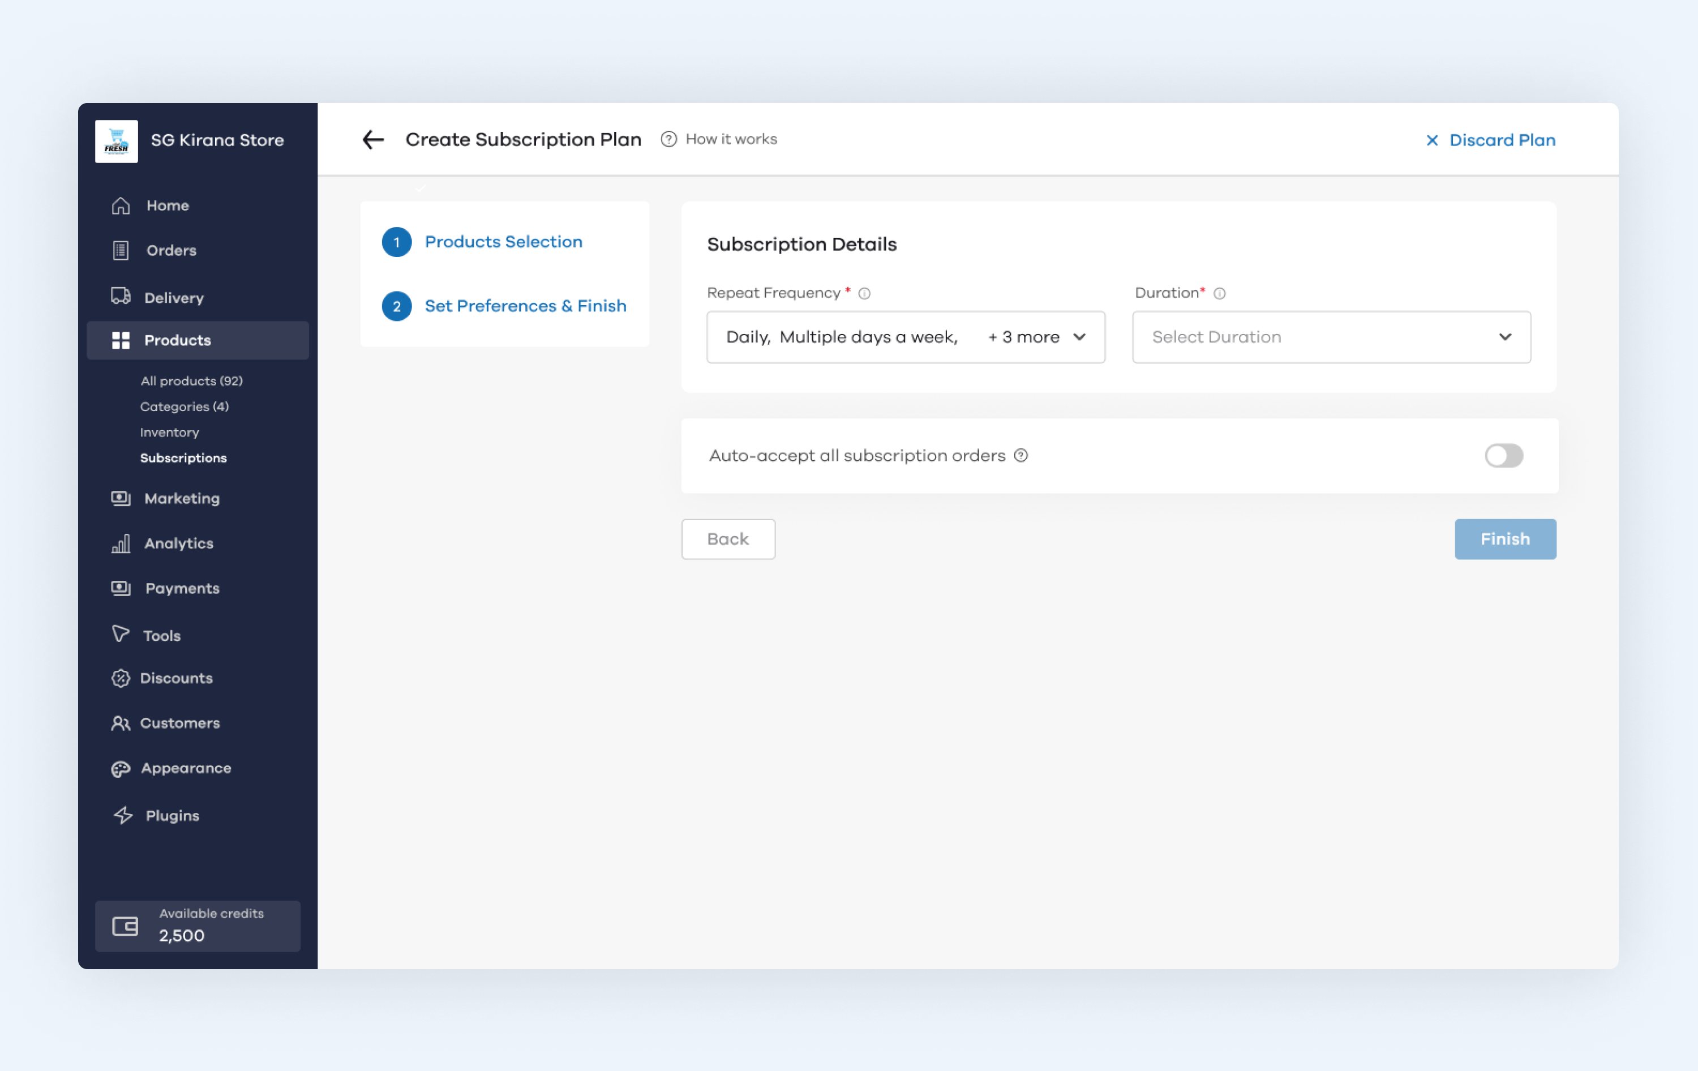Select step 2 Set Preferences & Finish
Screen dimensions: 1698x1071
pos(504,306)
